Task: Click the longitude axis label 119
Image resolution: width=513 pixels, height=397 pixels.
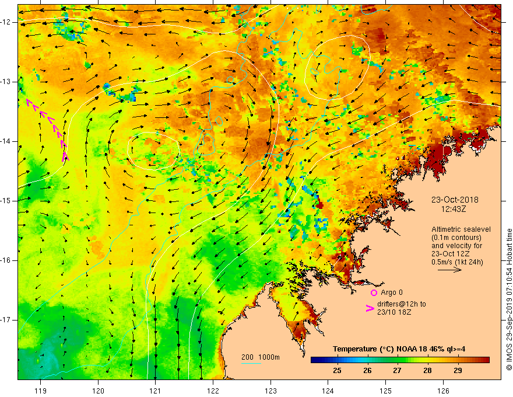Action: (40, 391)
